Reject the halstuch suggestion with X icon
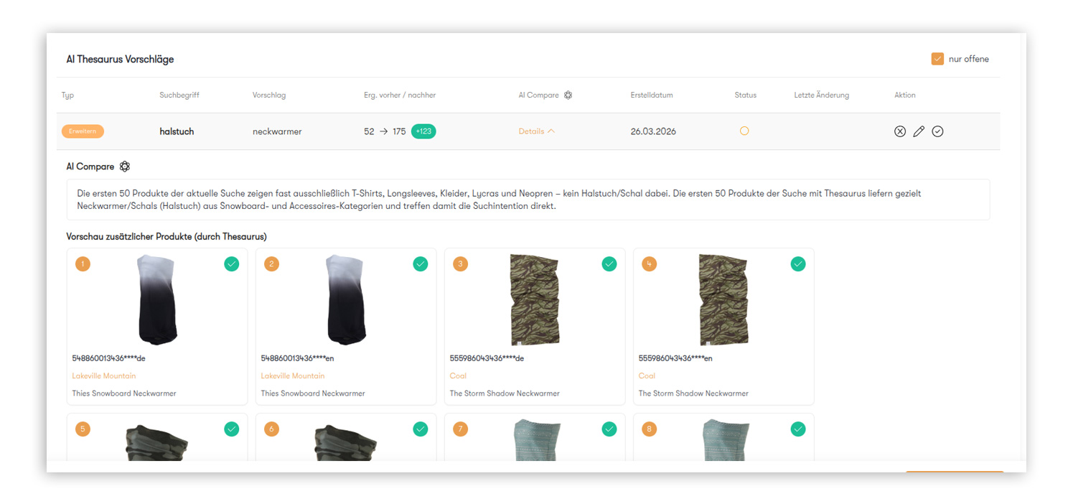 click(x=900, y=131)
